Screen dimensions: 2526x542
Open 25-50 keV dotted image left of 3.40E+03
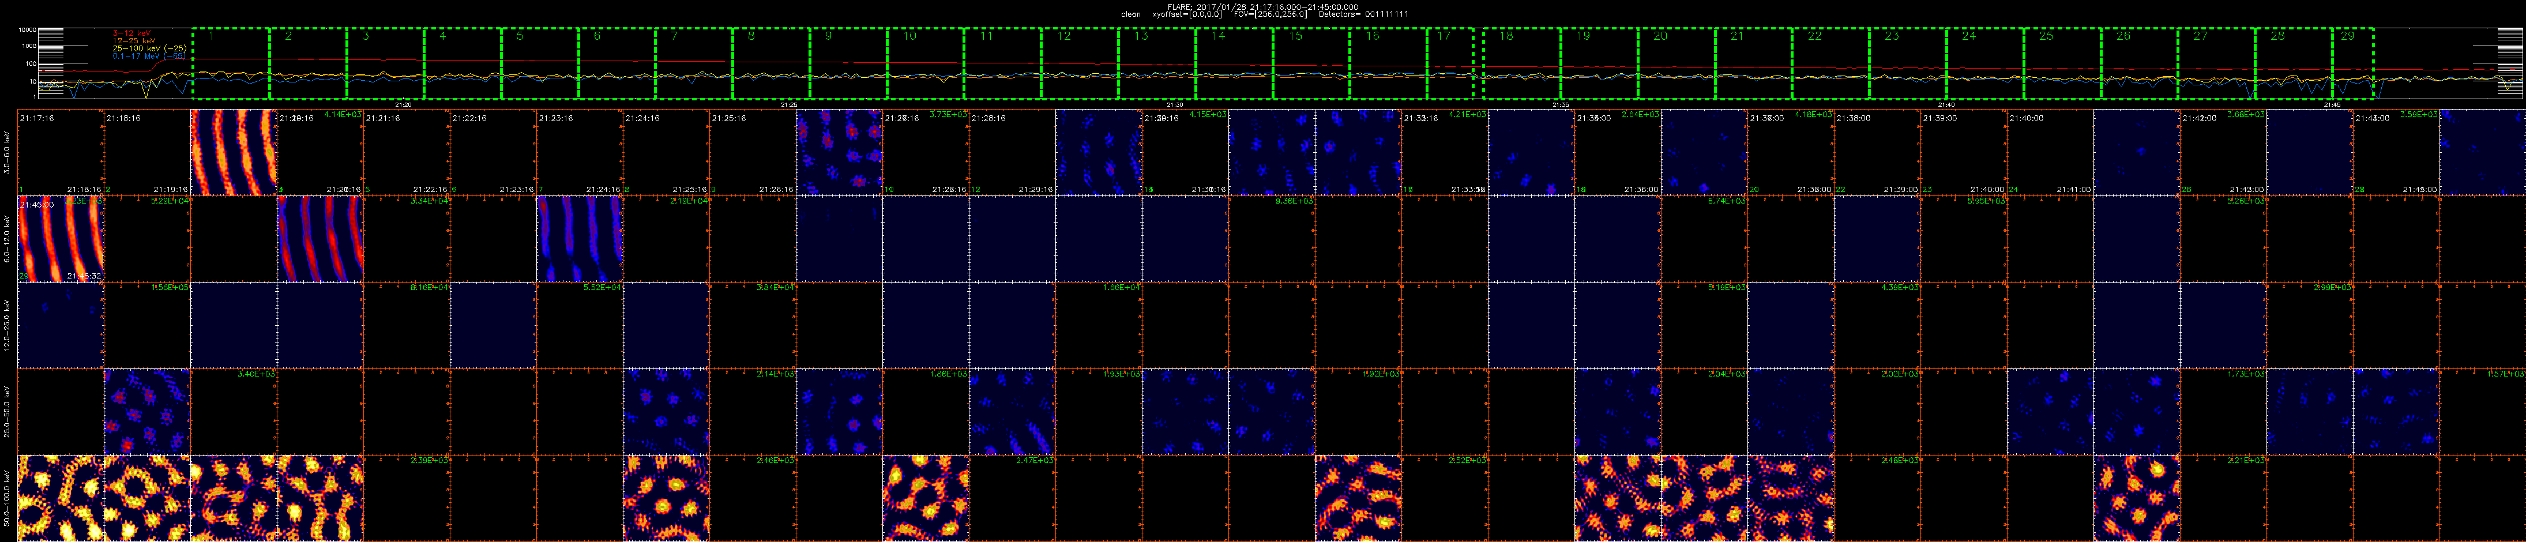[147, 412]
